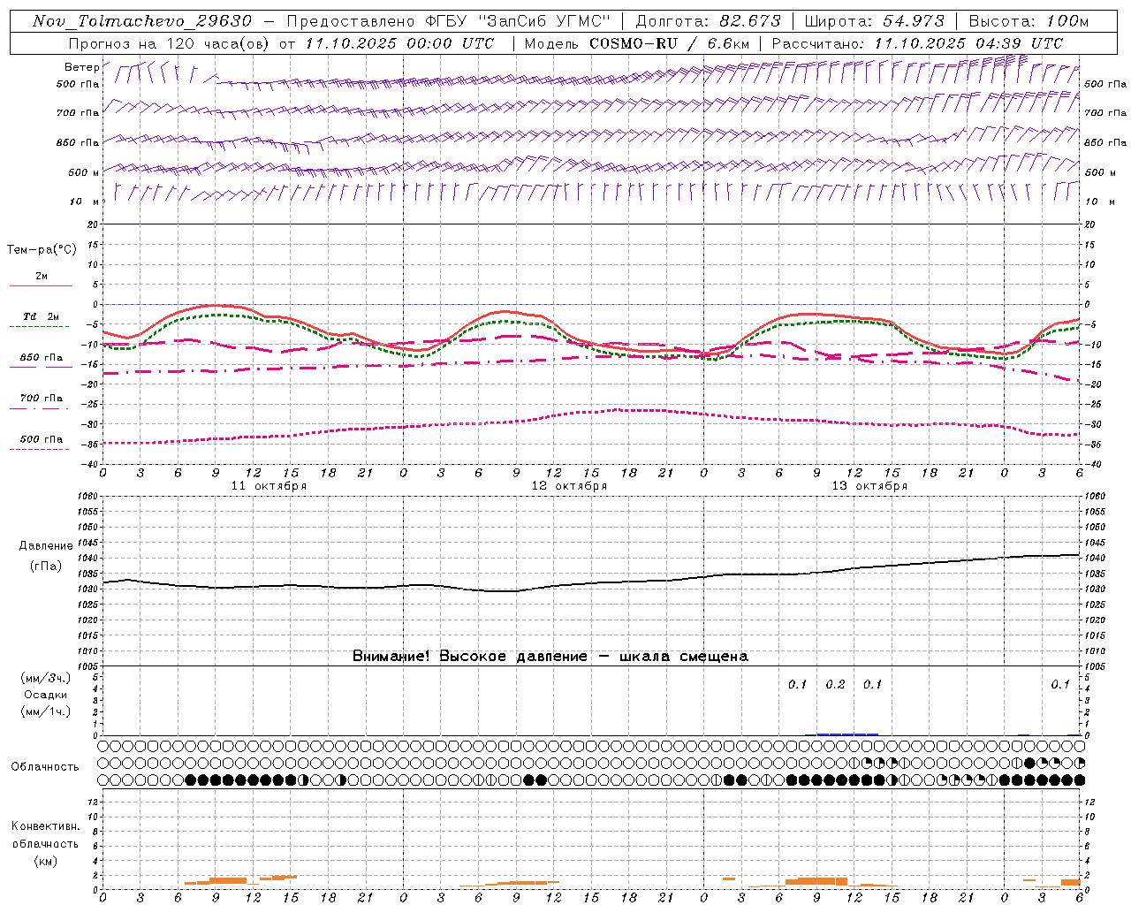
Task: Click the Td 2м dew point legend entry
Action: (x=41, y=320)
